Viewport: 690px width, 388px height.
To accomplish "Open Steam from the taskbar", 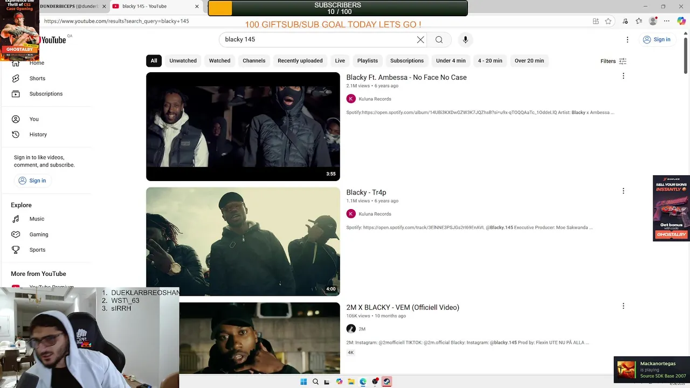I will 387,382.
